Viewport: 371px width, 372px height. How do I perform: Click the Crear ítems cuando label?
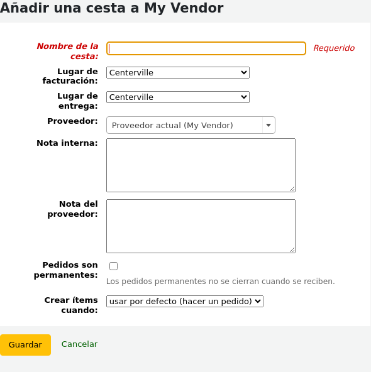[x=71, y=305]
